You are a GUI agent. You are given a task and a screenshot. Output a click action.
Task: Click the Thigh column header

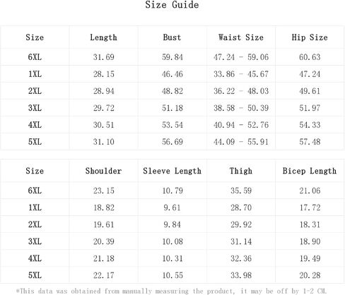[x=241, y=171]
